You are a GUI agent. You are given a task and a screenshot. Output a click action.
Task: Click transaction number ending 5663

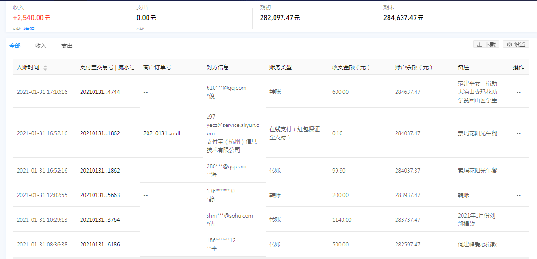point(100,195)
